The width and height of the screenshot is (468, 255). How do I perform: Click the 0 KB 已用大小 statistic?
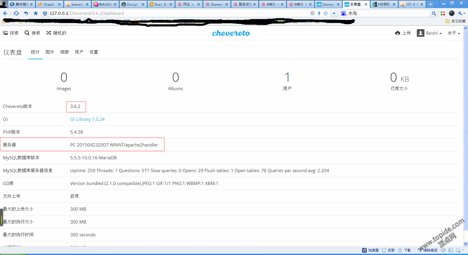click(399, 81)
